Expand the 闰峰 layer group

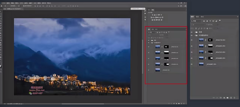click(194, 32)
